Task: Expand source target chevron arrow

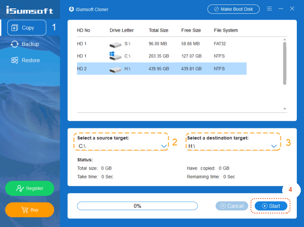Action: (x=164, y=146)
